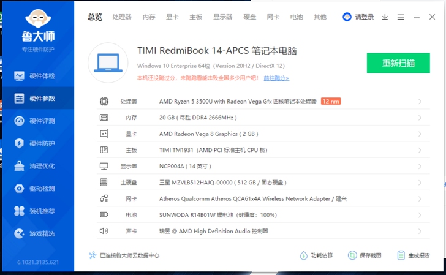Expand the 主板 row chevron
446x275 pixels.
tap(420, 150)
